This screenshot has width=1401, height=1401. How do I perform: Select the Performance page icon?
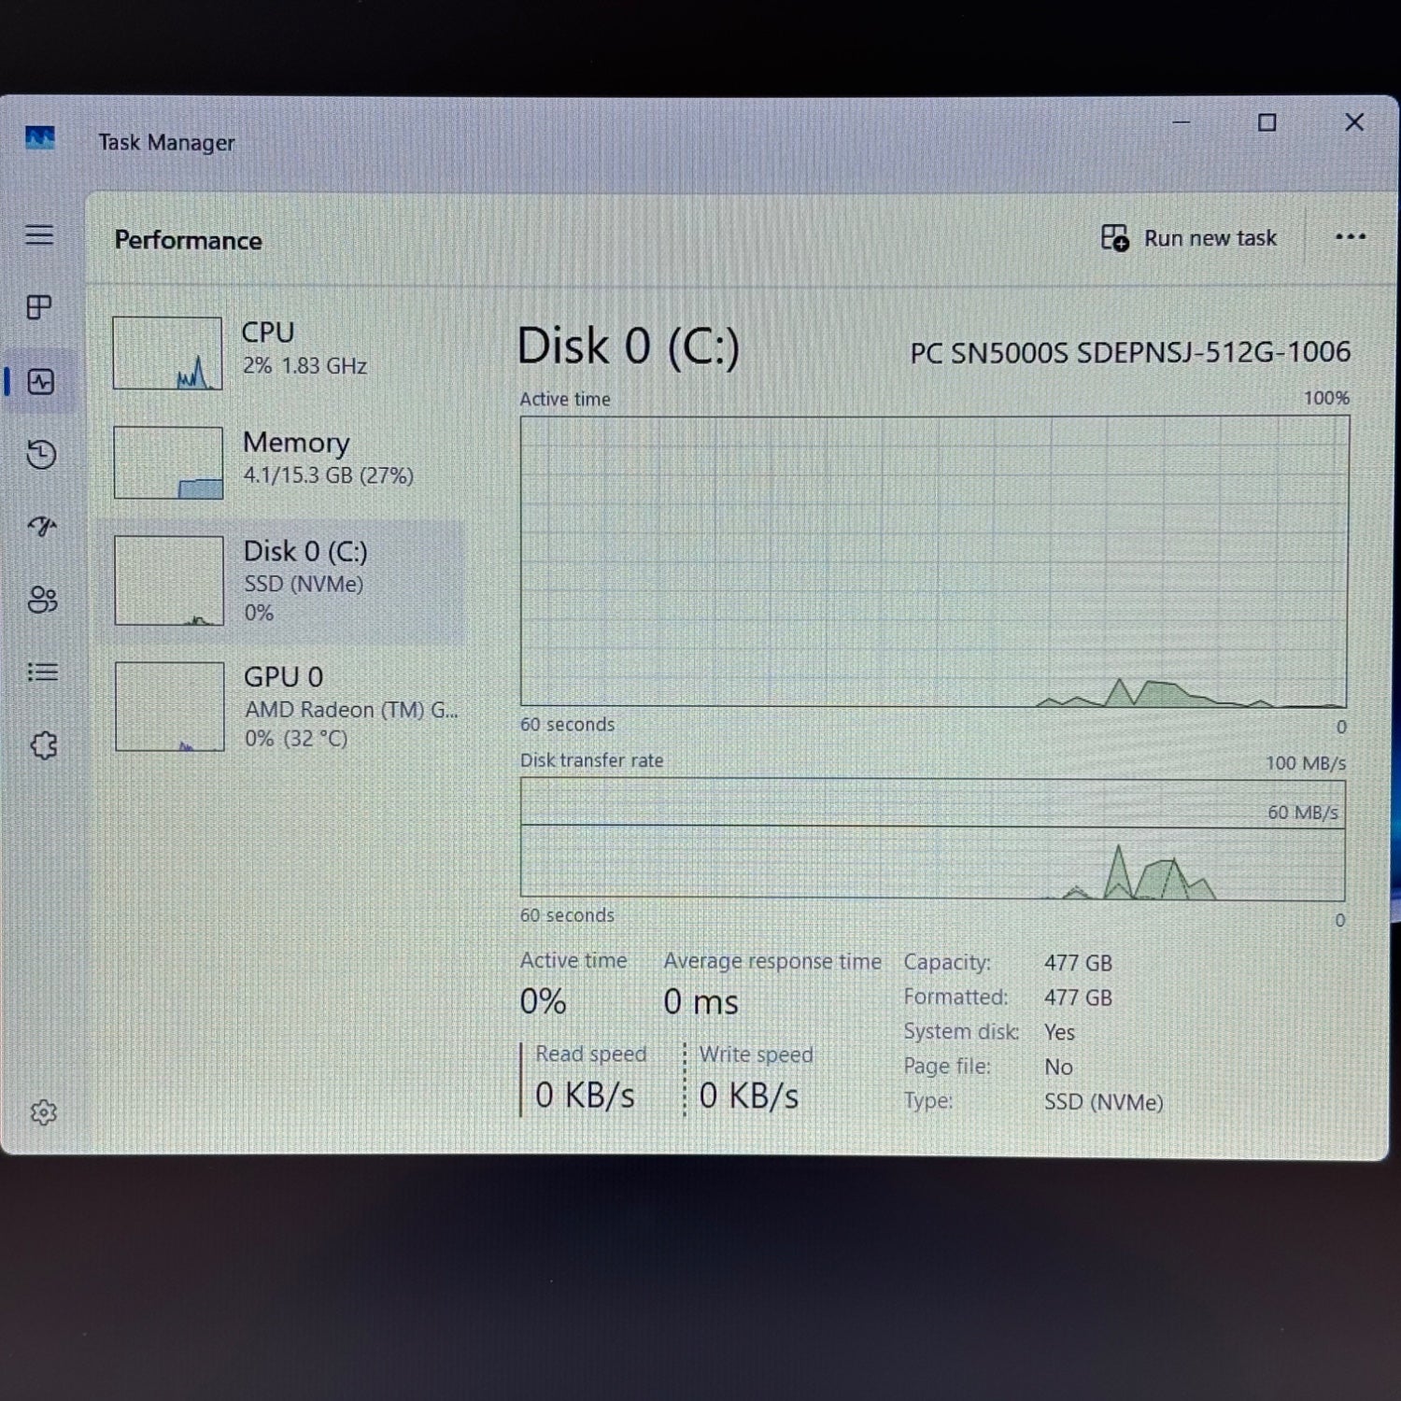(41, 381)
